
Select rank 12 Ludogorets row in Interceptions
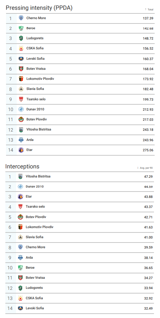tap(80, 288)
